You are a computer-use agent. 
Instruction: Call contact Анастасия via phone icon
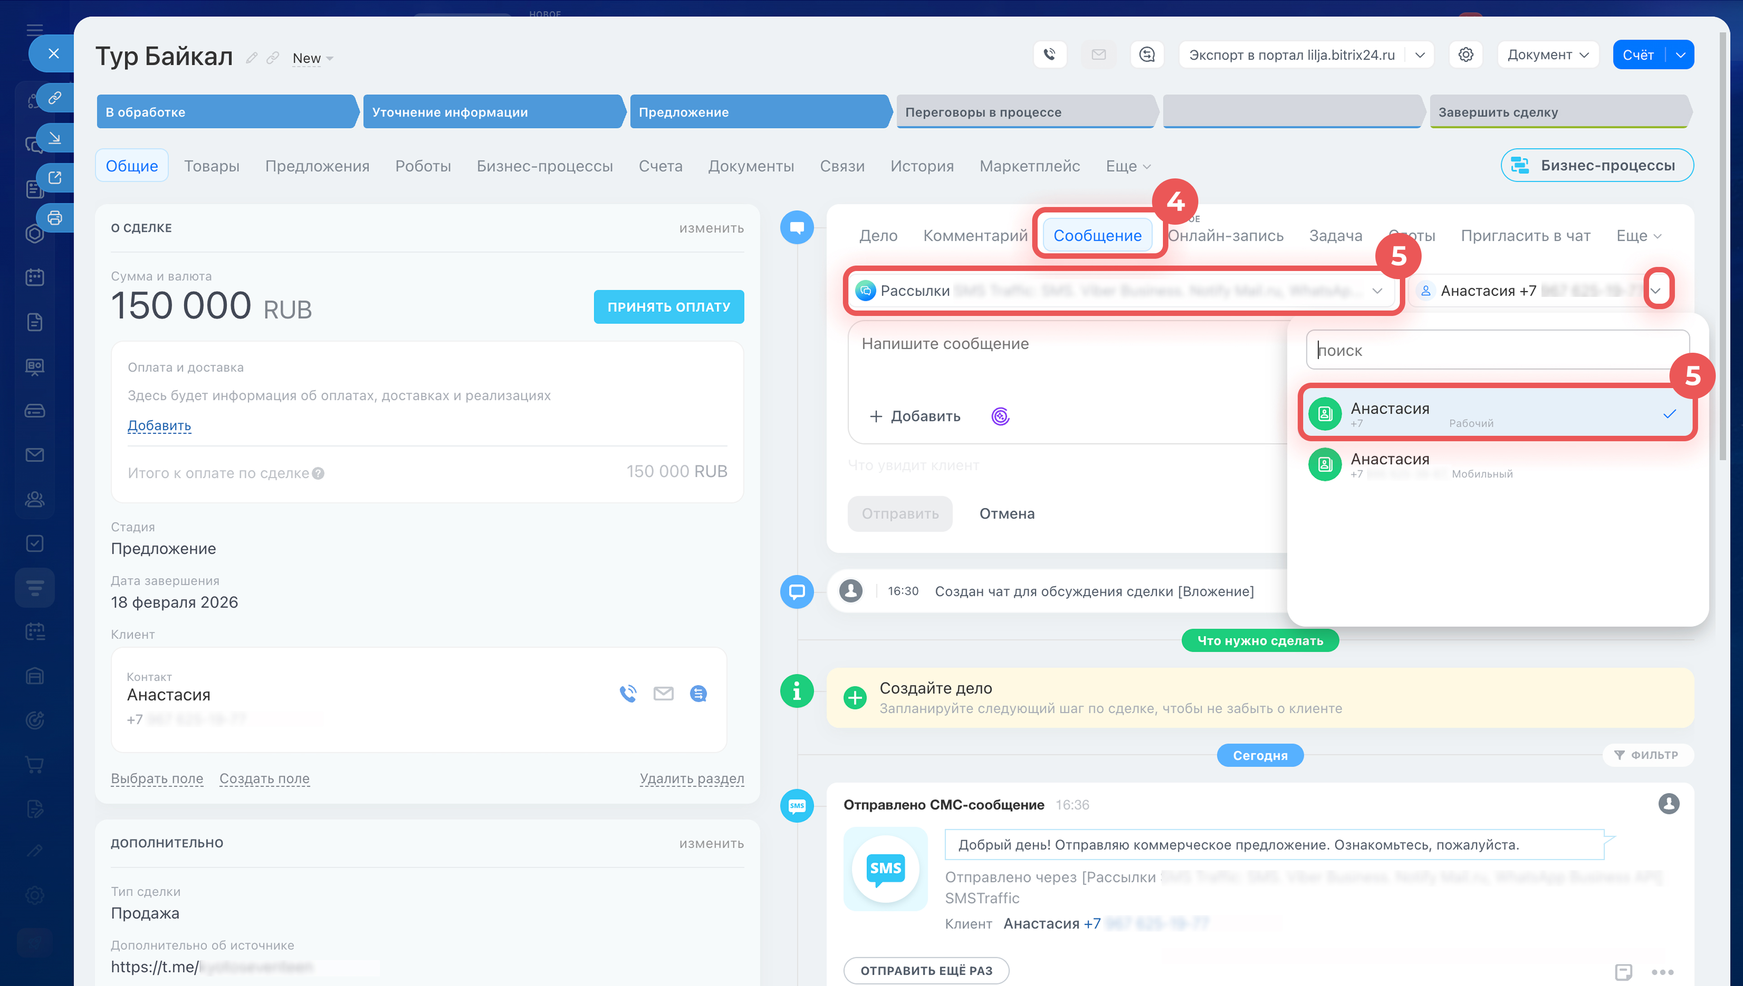coord(627,693)
